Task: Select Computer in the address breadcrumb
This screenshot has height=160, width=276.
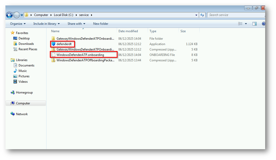Action: [x=41, y=15]
